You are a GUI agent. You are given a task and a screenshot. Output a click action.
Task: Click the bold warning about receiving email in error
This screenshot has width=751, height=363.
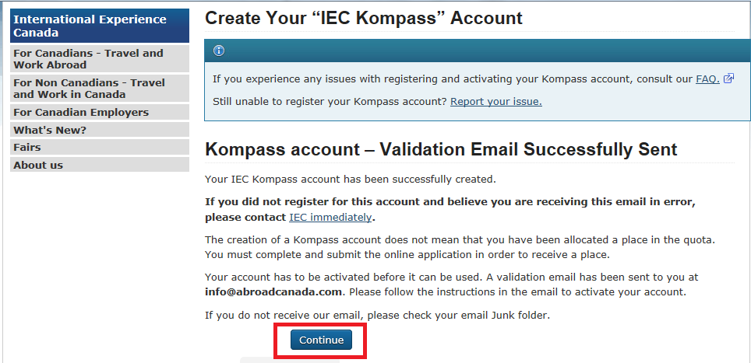[450, 210]
